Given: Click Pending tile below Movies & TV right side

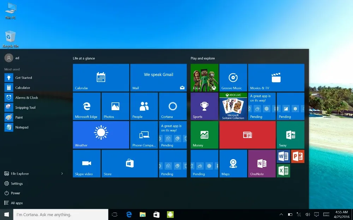Looking at the screenshot, I should (291, 106).
